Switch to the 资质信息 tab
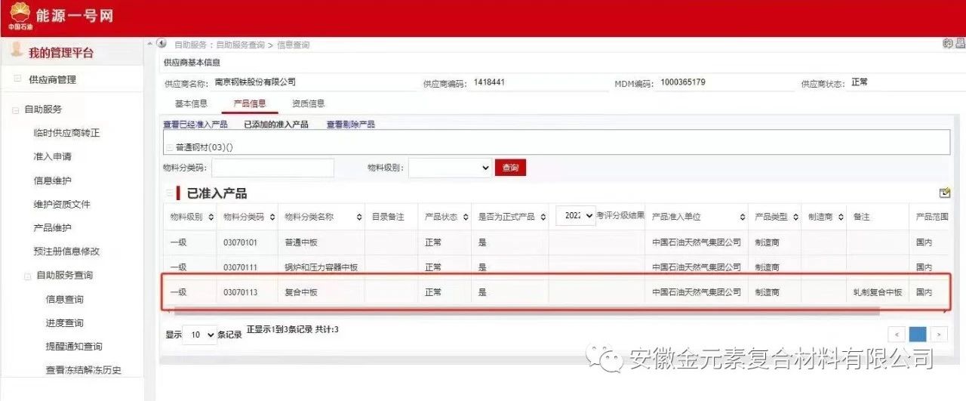Image resolution: width=966 pixels, height=401 pixels. (x=308, y=103)
